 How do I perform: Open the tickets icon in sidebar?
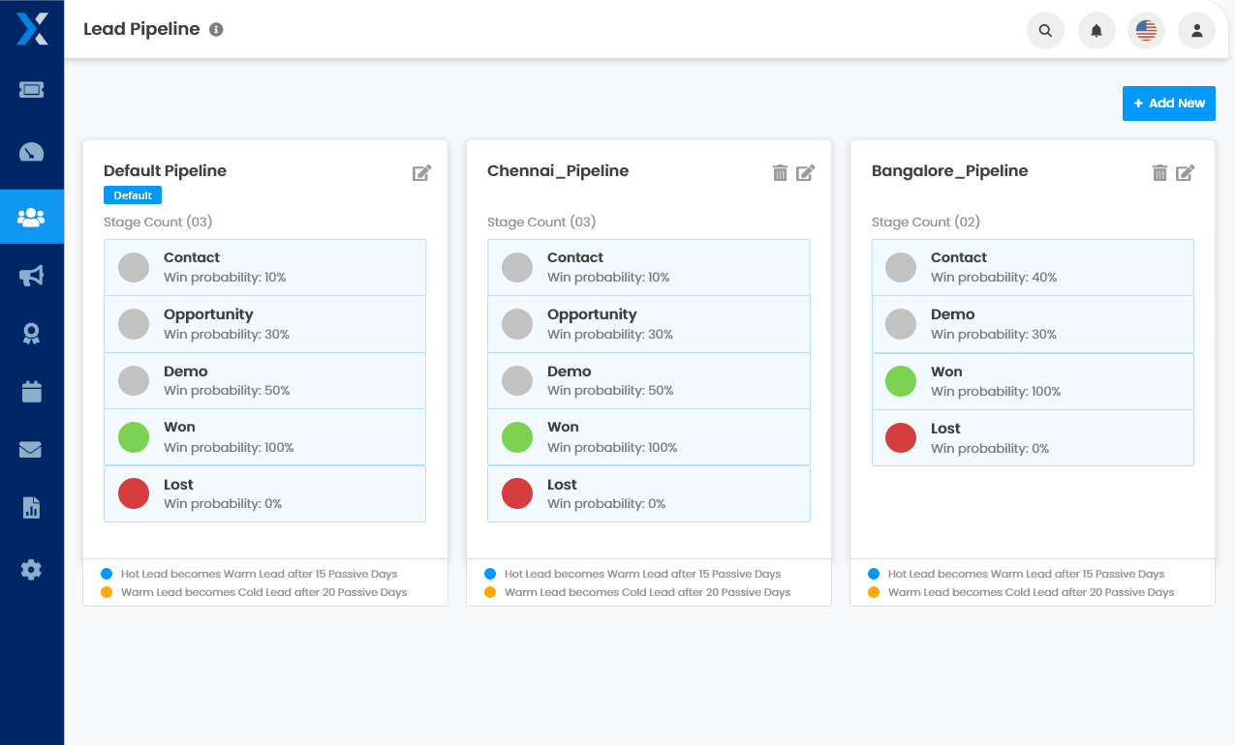coord(31,89)
